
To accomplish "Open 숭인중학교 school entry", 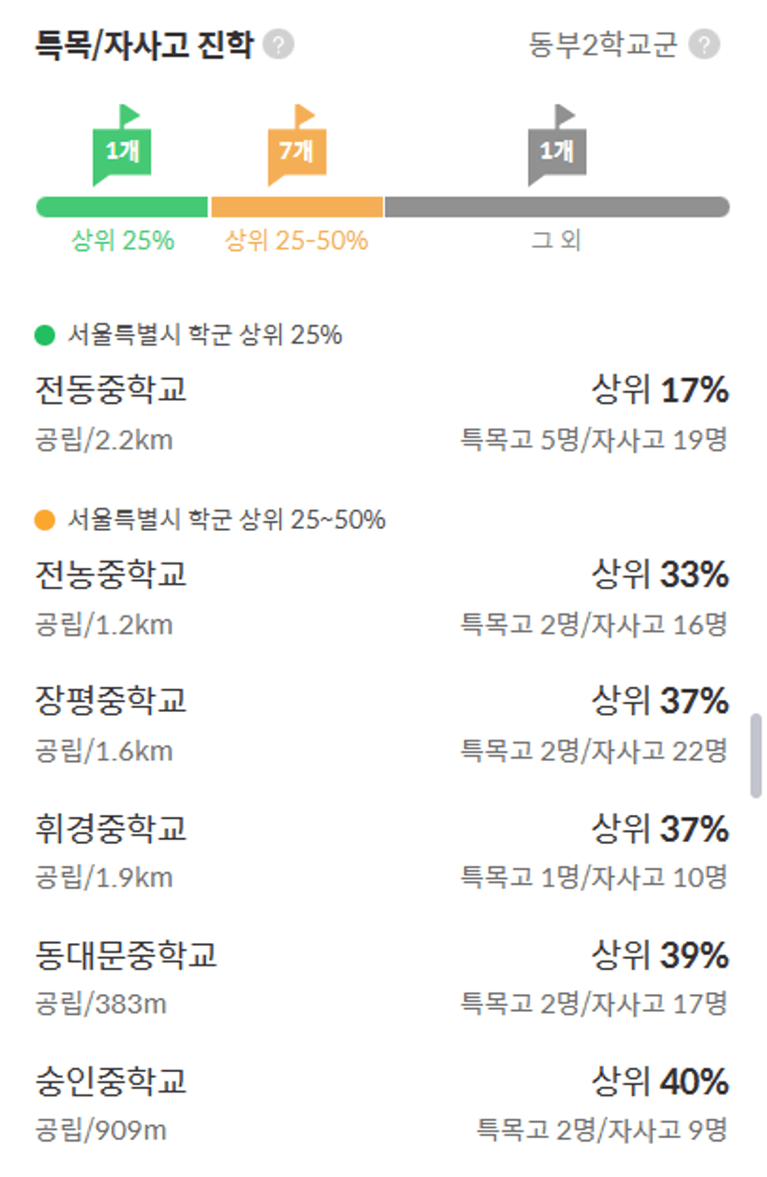I will click(x=381, y=1104).
